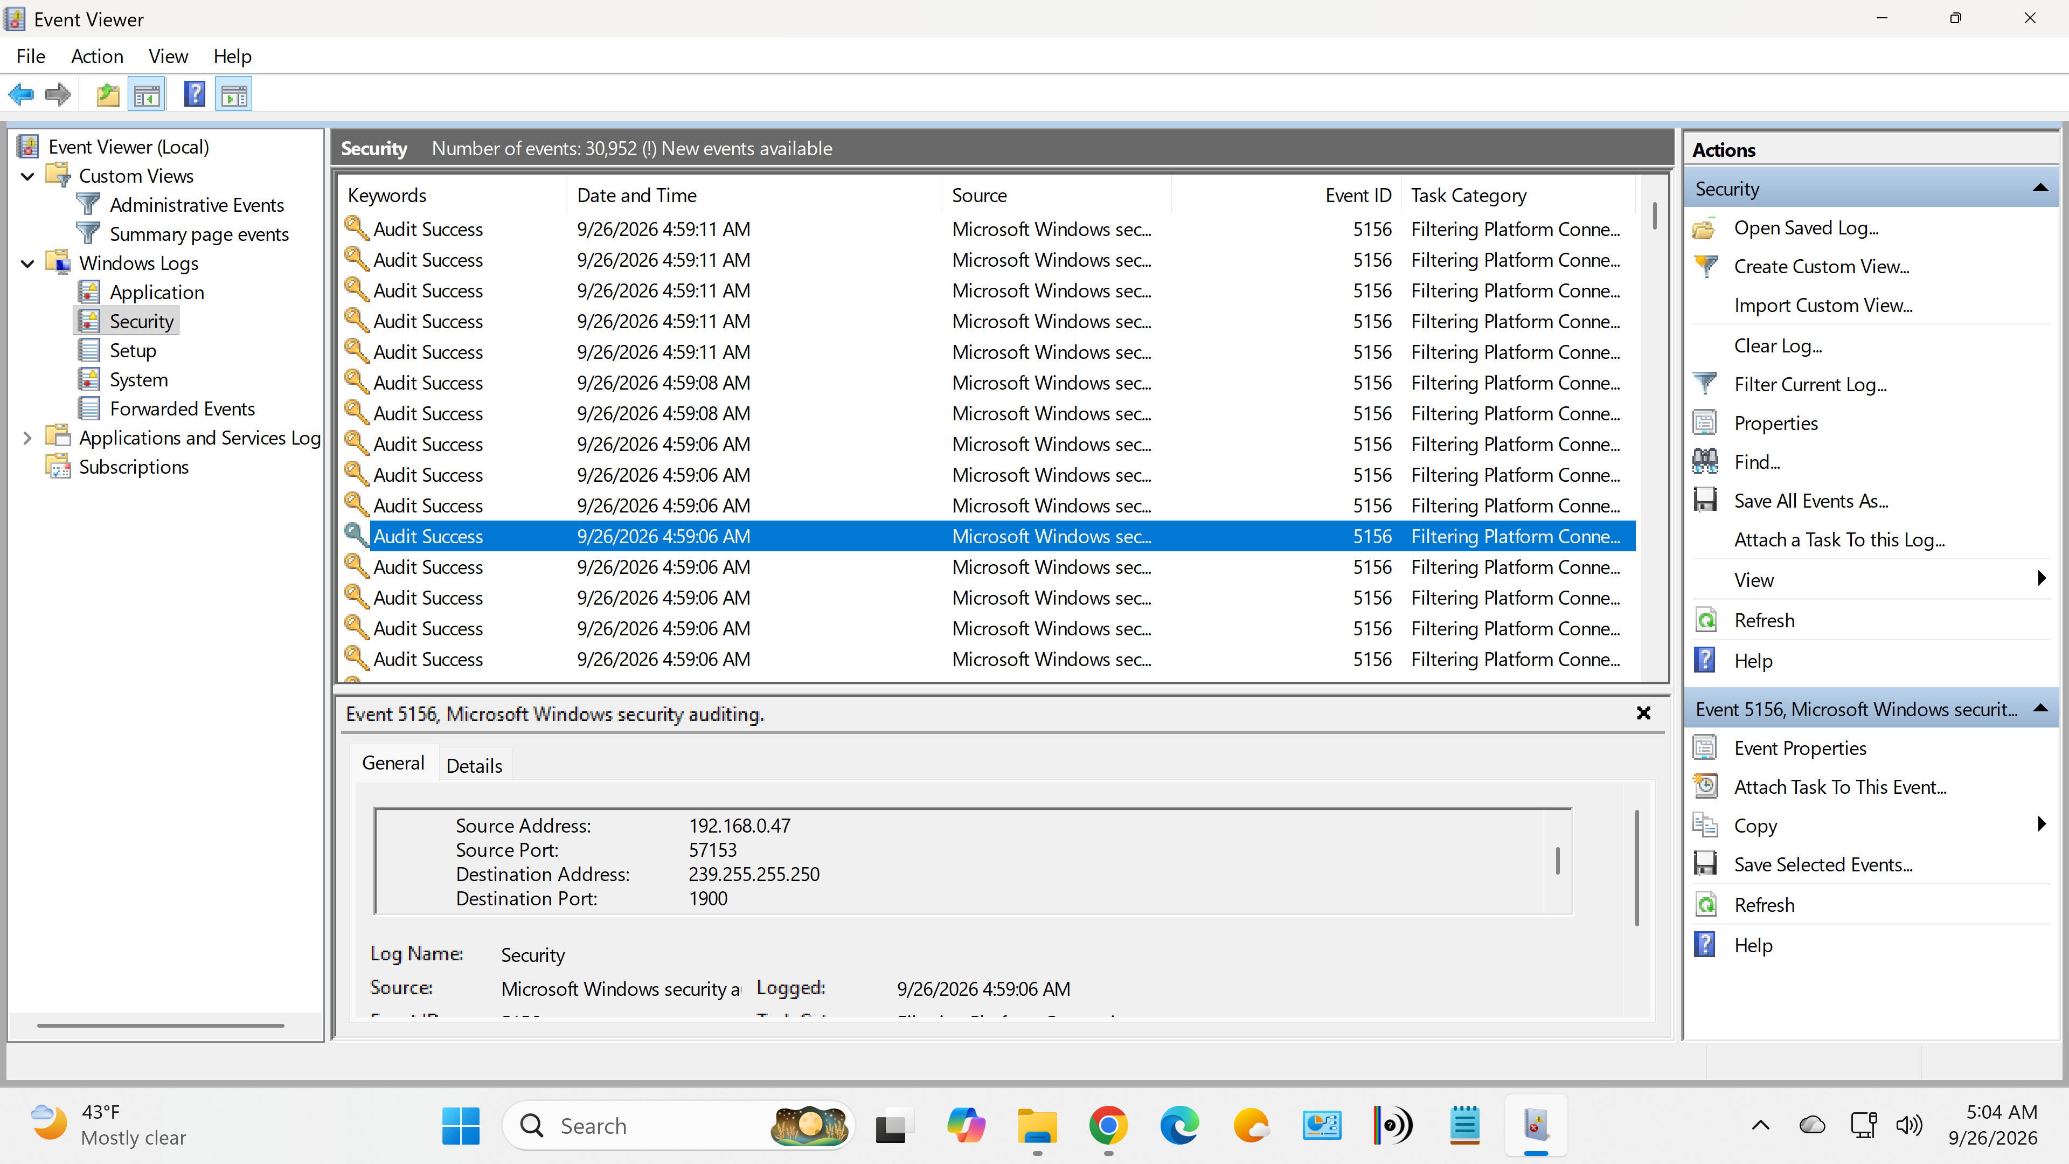Click the Properties sheet icon in Actions

pyautogui.click(x=1705, y=422)
